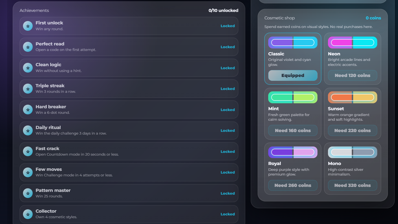
Task: Click 'Win 25 rounds.' text
Action: tap(49, 196)
